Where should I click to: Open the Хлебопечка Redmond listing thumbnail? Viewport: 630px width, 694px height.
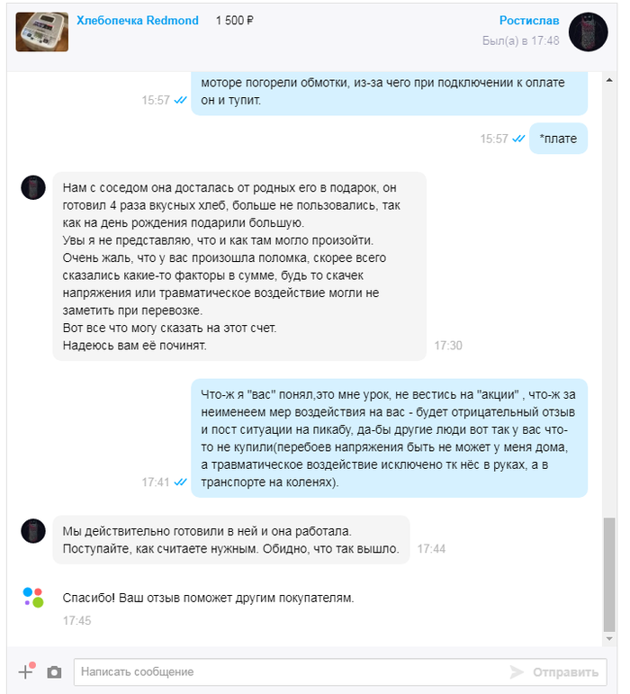42,32
